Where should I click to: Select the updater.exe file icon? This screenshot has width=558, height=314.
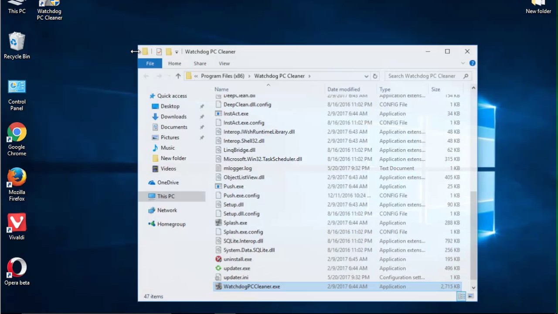[x=218, y=268]
